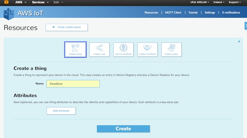247x138 pixels.
Task: Click the Attributes heading
Action: click(25, 96)
